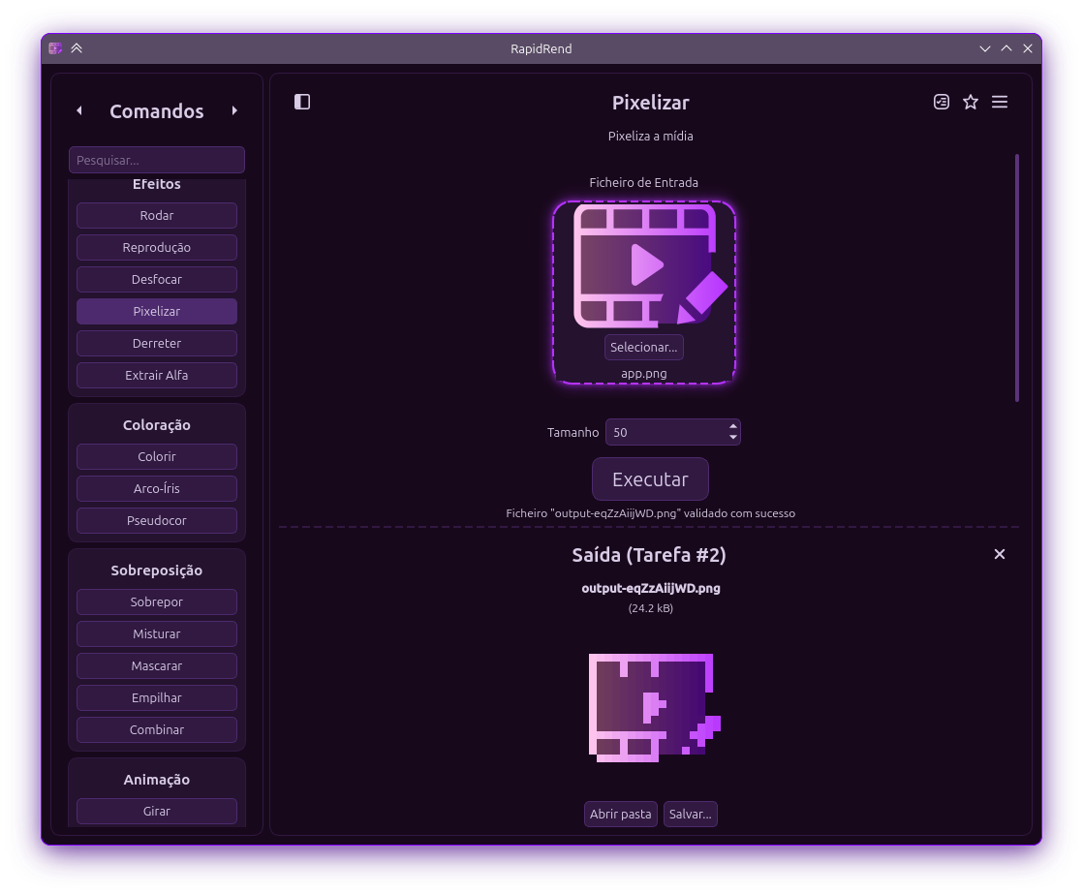The width and height of the screenshot is (1083, 894).
Task: Click the Saída (Tarefa #2) heading
Action: coord(649,555)
